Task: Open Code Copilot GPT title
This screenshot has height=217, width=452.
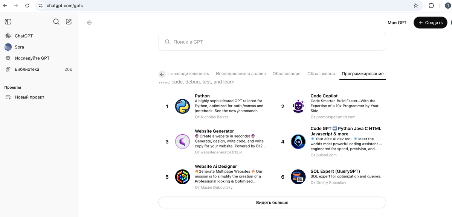Action: [x=324, y=96]
